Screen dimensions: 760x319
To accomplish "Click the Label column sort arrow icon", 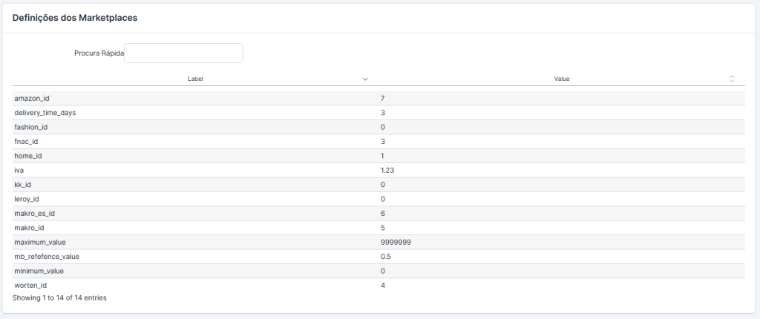I will (365, 79).
